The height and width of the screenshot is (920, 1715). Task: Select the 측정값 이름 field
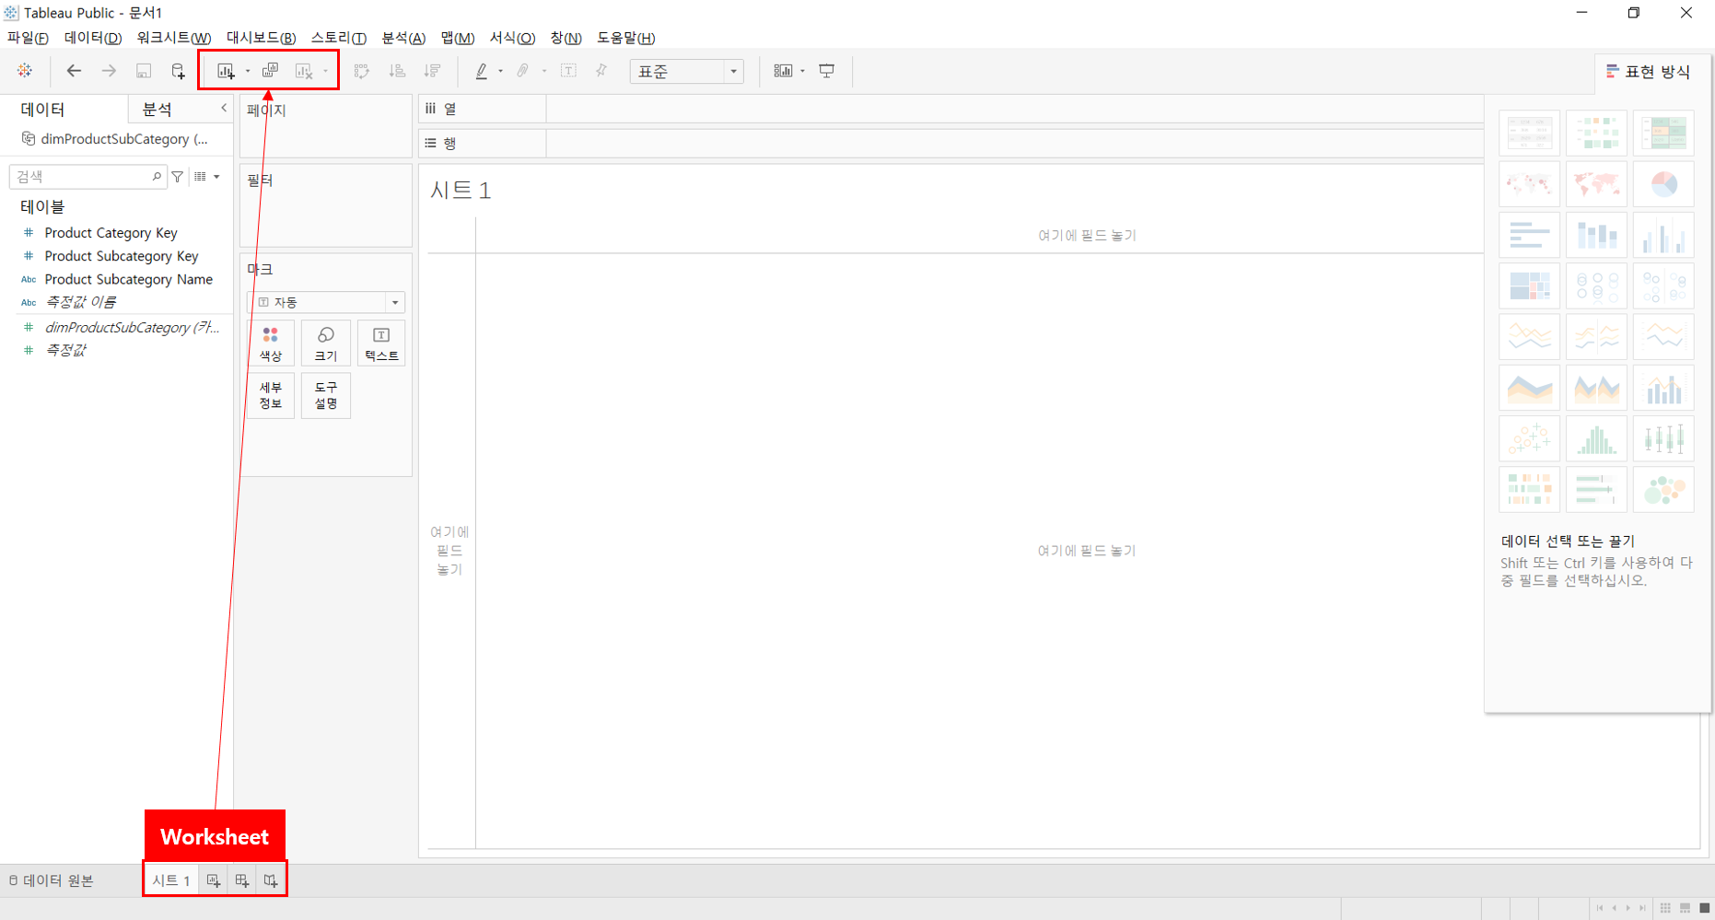[80, 302]
